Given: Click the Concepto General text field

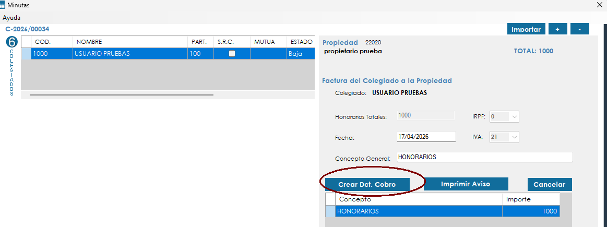Looking at the screenshot, I should click(x=484, y=157).
